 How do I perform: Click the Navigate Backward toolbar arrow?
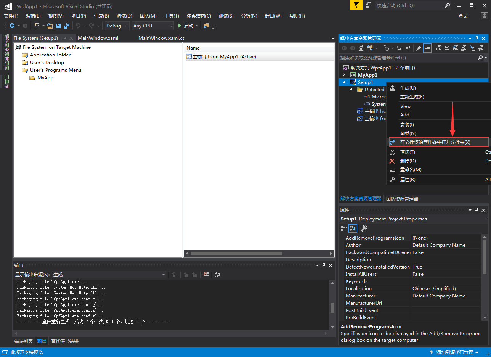[x=12, y=26]
